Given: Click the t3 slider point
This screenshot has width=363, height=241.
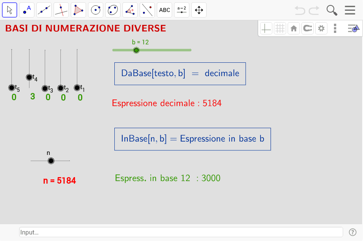Looking at the screenshot, I should 45,88.
